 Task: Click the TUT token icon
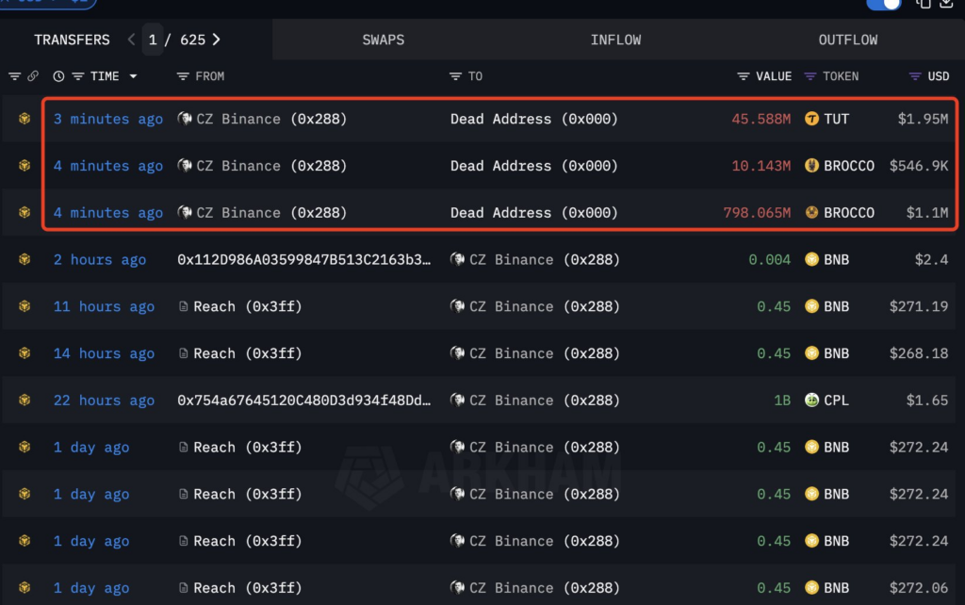[810, 119]
